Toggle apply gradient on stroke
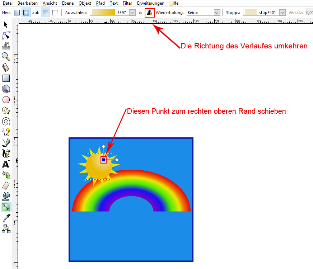Viewport: 313px width, 269px height. [x=55, y=13]
